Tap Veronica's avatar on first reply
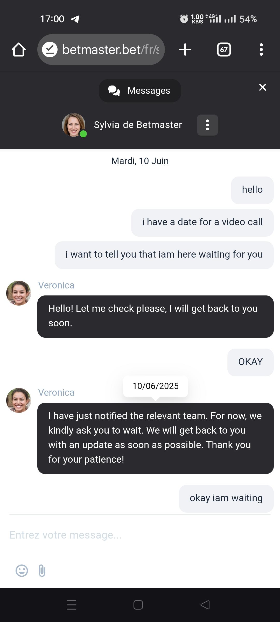Screen dimensions: 280x622 click(19, 293)
